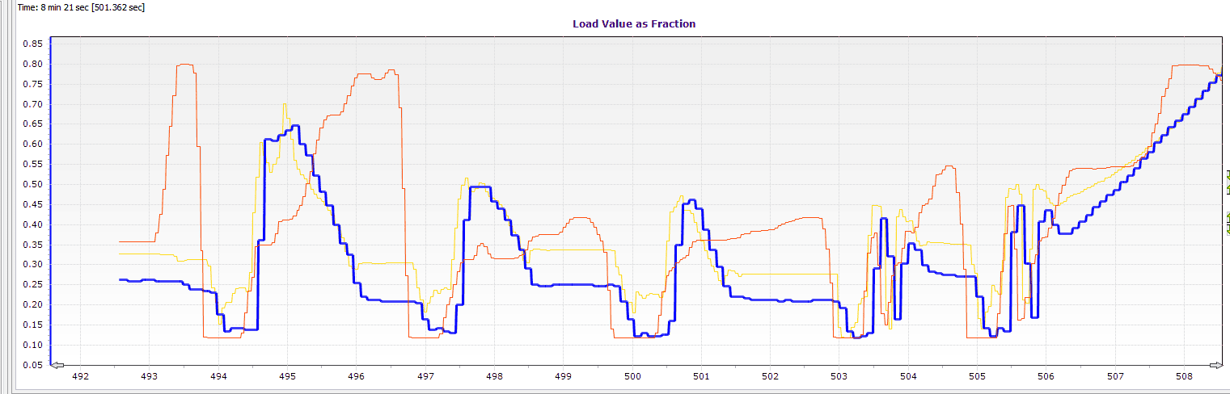Click the 498 time axis label
The width and height of the screenshot is (1230, 394).
(x=495, y=376)
